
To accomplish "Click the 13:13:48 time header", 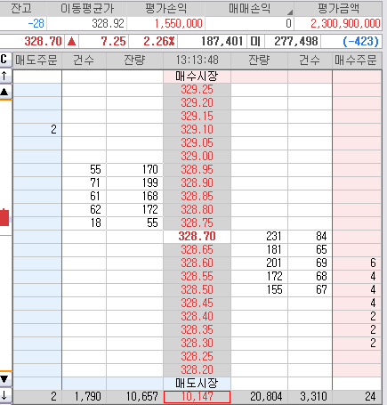I will click(x=197, y=61).
